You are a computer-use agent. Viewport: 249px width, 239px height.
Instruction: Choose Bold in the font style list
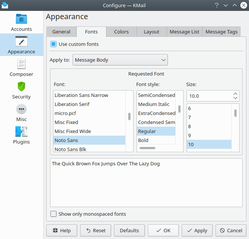[x=143, y=141]
